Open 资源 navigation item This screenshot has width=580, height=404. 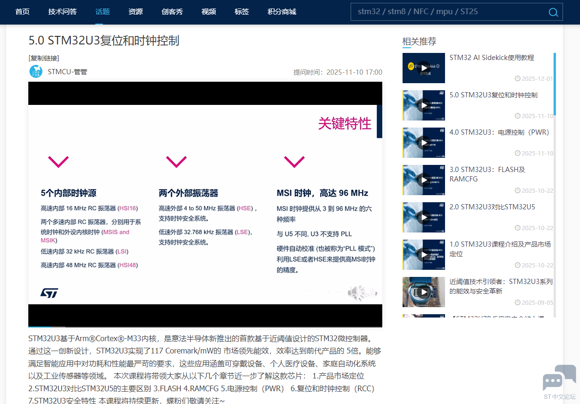pyautogui.click(x=135, y=12)
